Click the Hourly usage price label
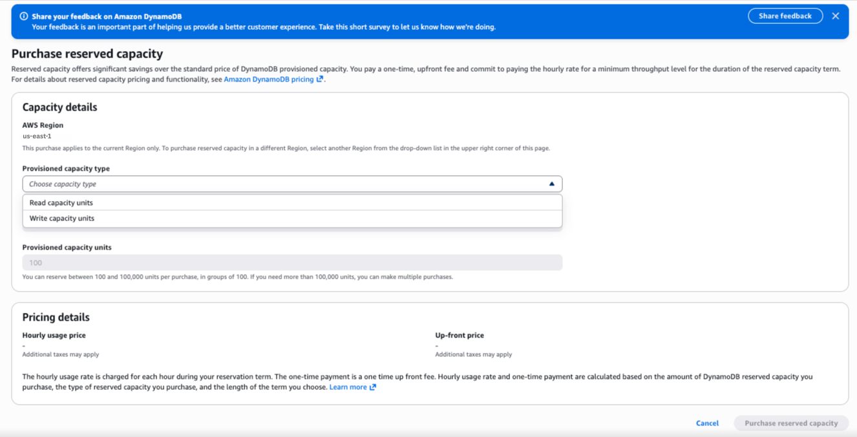Screen dimensions: 857x437 pos(54,336)
